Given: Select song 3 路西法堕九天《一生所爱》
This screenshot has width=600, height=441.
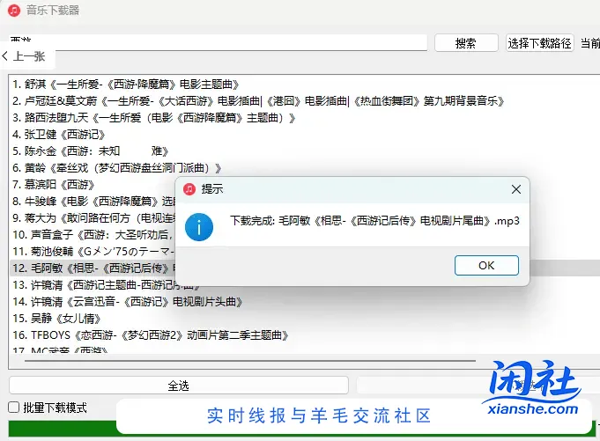Looking at the screenshot, I should click(154, 118).
